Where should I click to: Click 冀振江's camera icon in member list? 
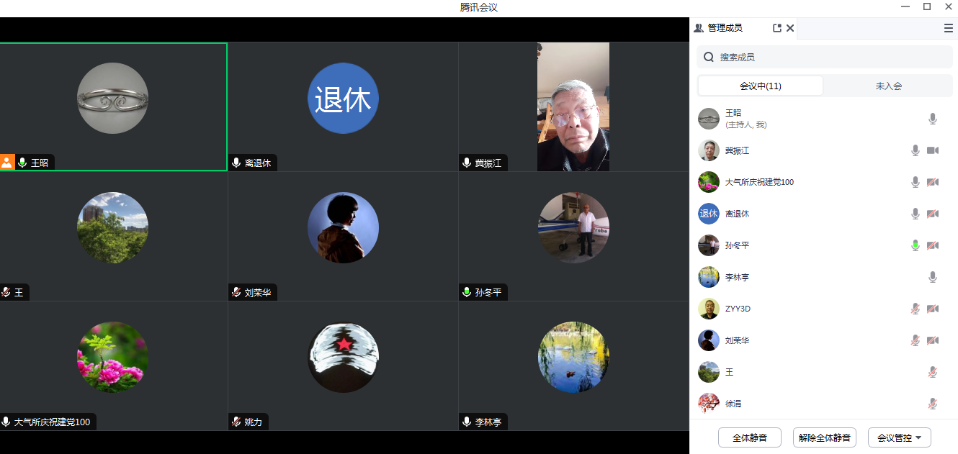click(x=933, y=150)
